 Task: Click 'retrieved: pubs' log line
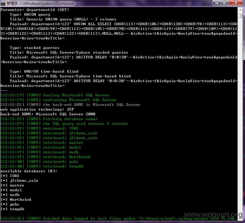tap(39, 162)
